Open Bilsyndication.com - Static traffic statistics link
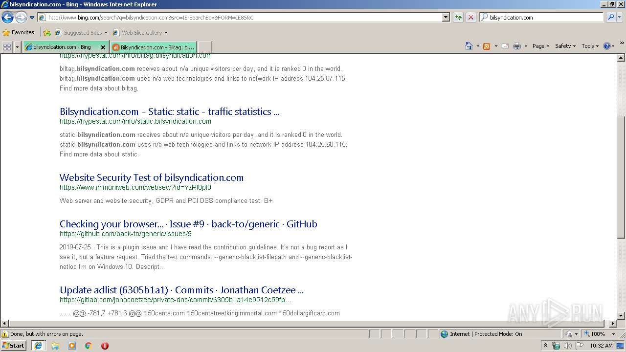 (169, 111)
